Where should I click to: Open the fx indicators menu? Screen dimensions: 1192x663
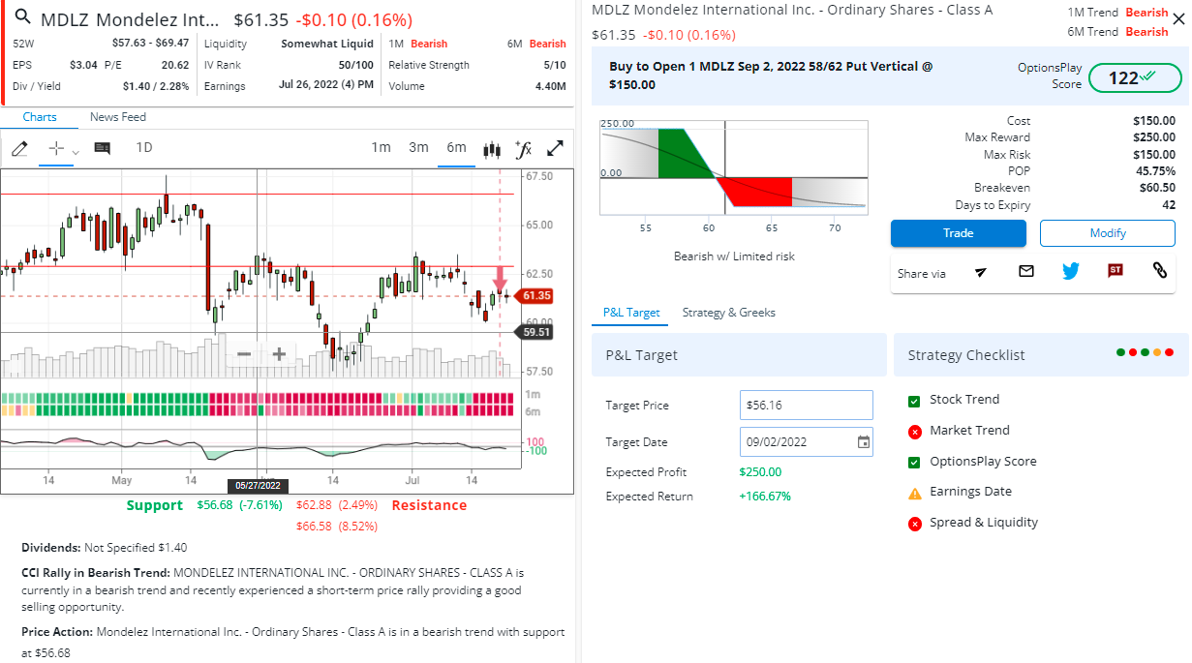[523, 148]
